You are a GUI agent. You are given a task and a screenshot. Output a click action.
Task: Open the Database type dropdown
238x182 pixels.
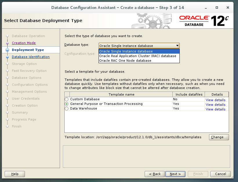click(139, 45)
